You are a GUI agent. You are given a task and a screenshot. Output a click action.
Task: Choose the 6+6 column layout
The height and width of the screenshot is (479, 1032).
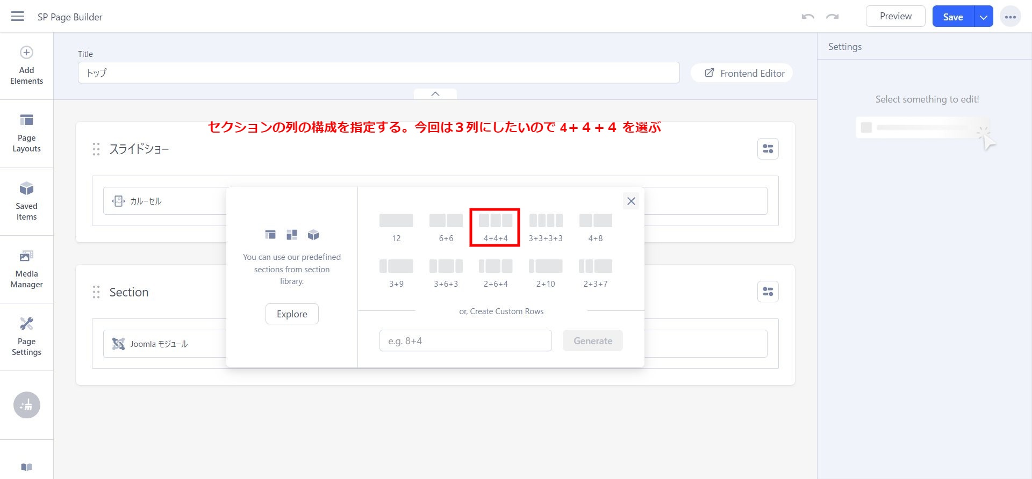[446, 227]
